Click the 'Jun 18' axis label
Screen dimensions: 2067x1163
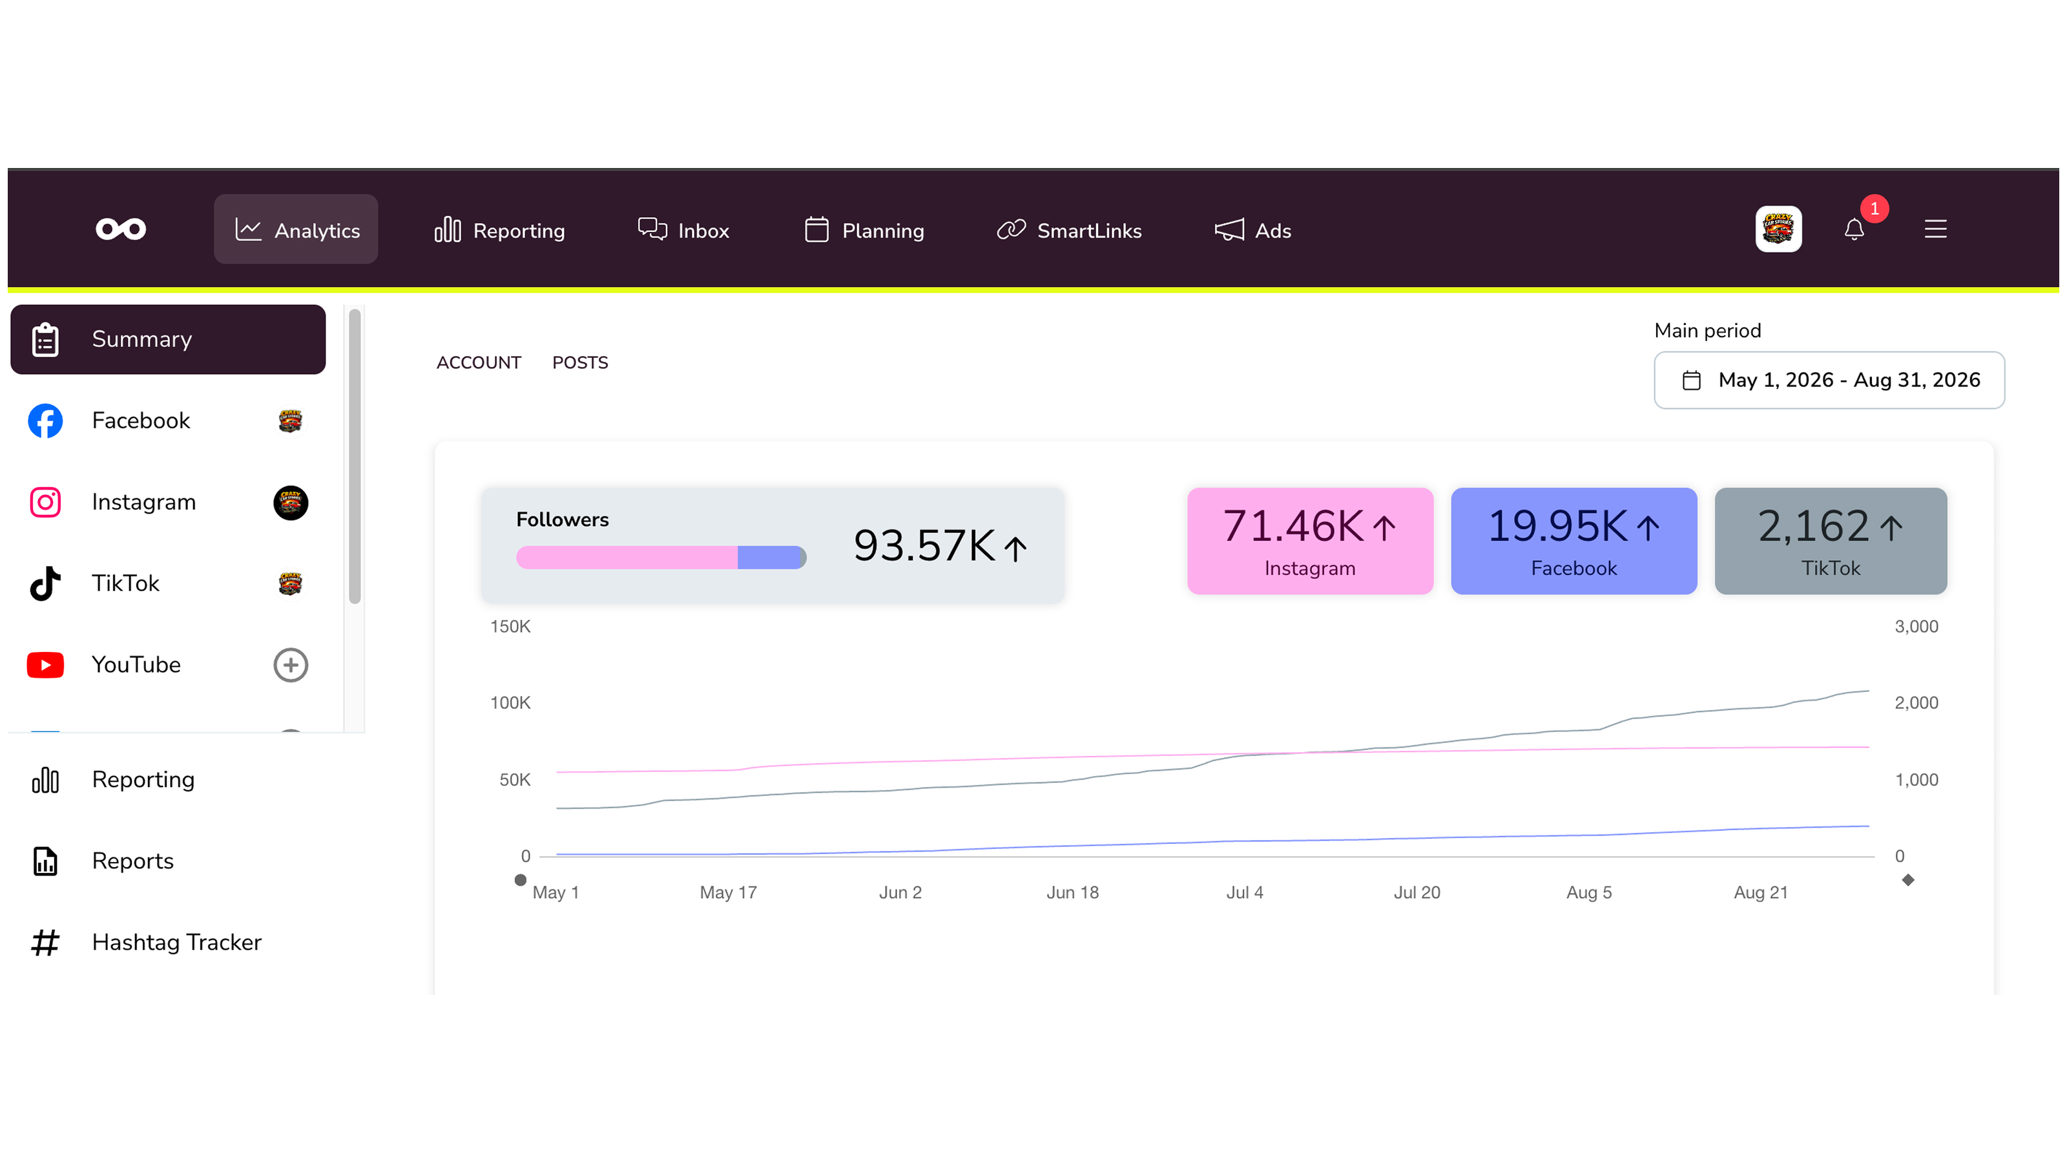coord(1073,894)
